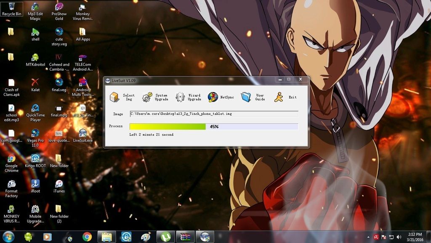Open the Windows Start menu
431x243 pixels.
(8, 237)
